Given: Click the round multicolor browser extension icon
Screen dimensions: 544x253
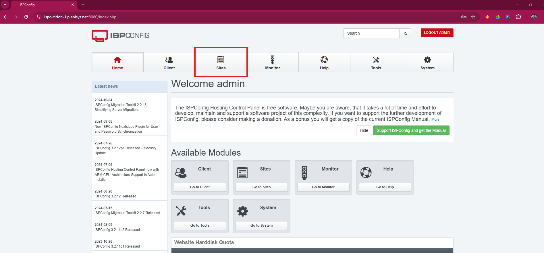Looking at the screenshot, I should [x=508, y=17].
